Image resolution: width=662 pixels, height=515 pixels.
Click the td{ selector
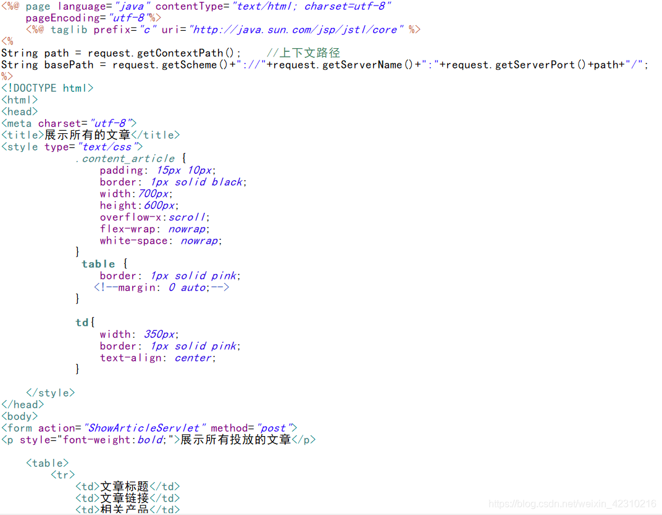click(x=85, y=323)
